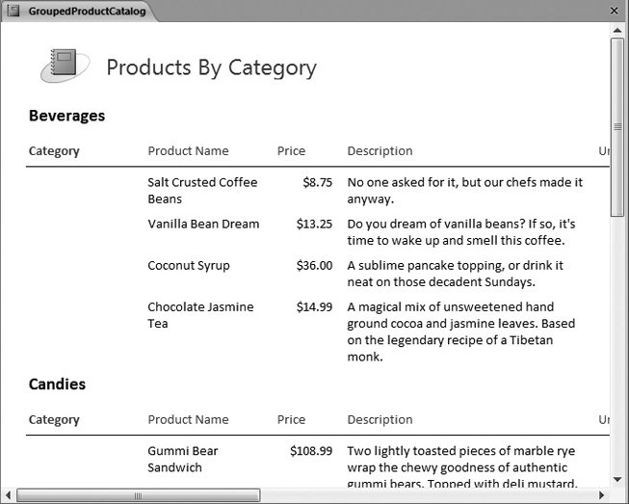Image resolution: width=629 pixels, height=504 pixels.
Task: Click the horizontal scrollbar left arrow
Action: click(10, 495)
